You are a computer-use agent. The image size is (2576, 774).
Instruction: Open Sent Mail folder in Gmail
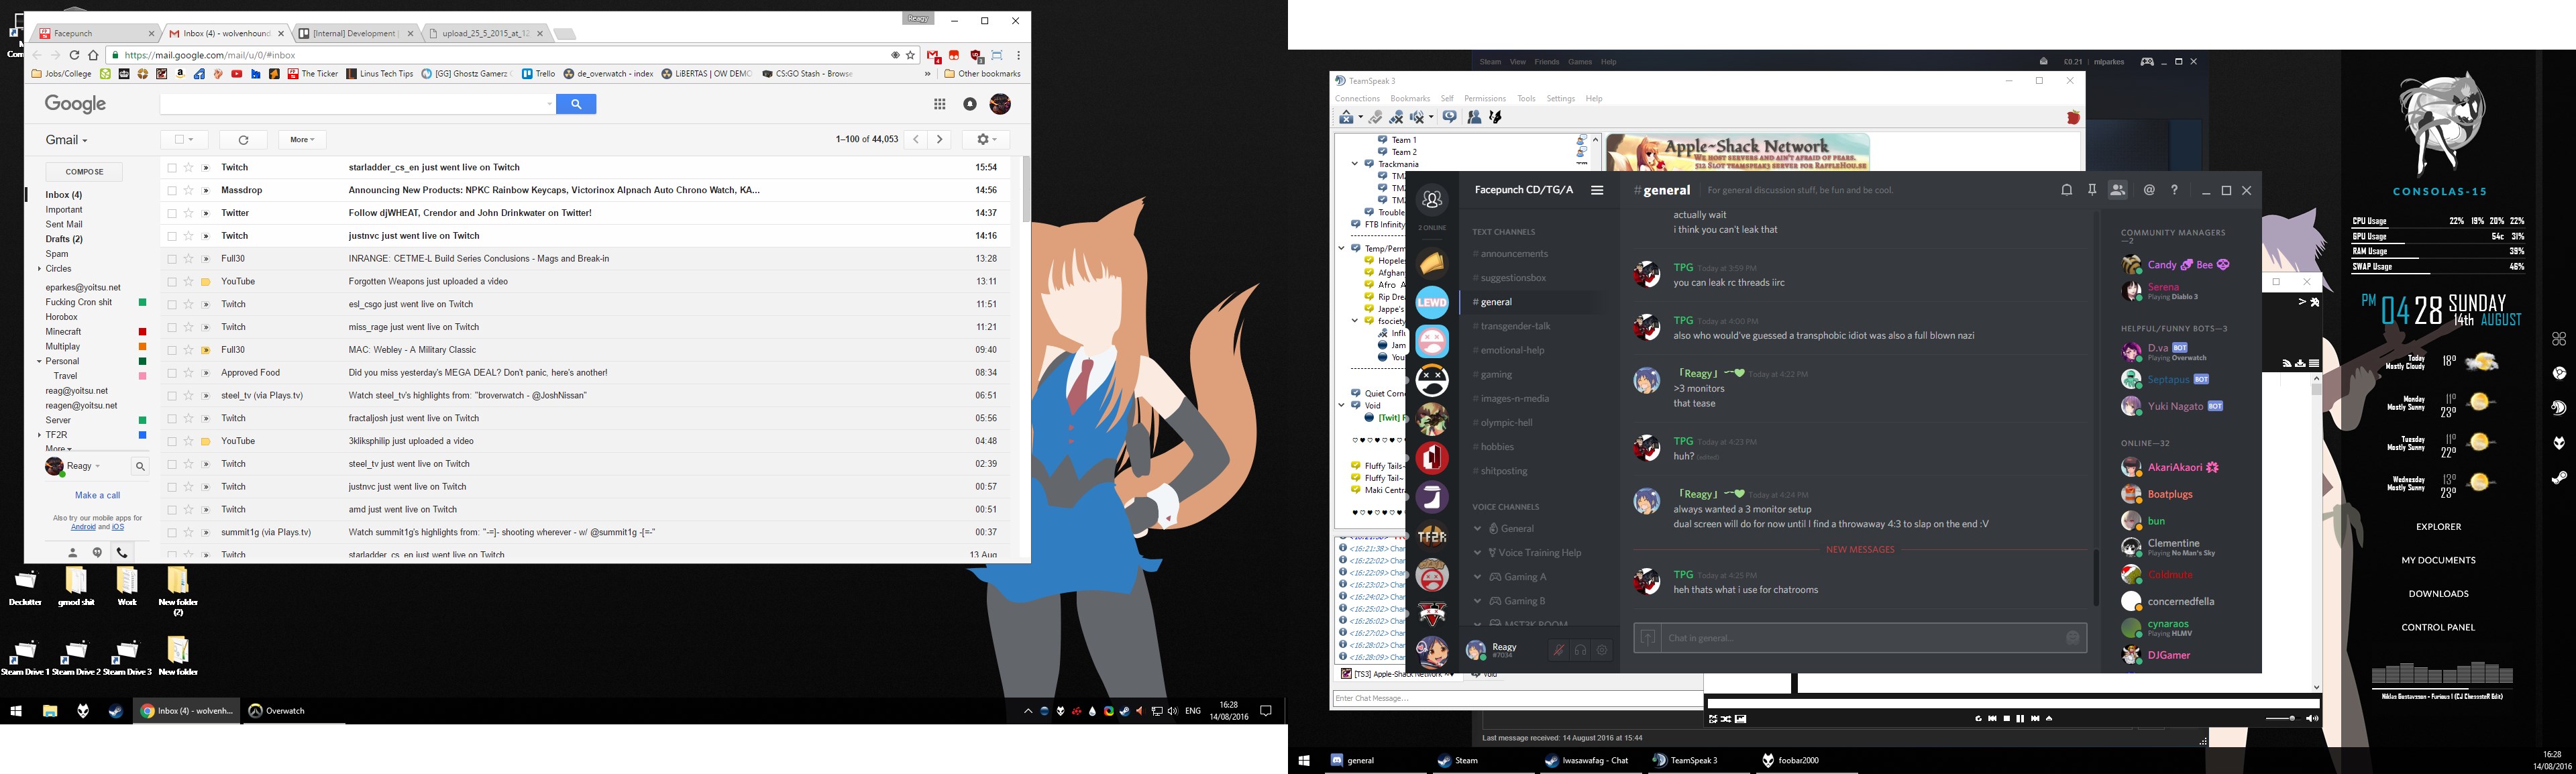(x=64, y=224)
